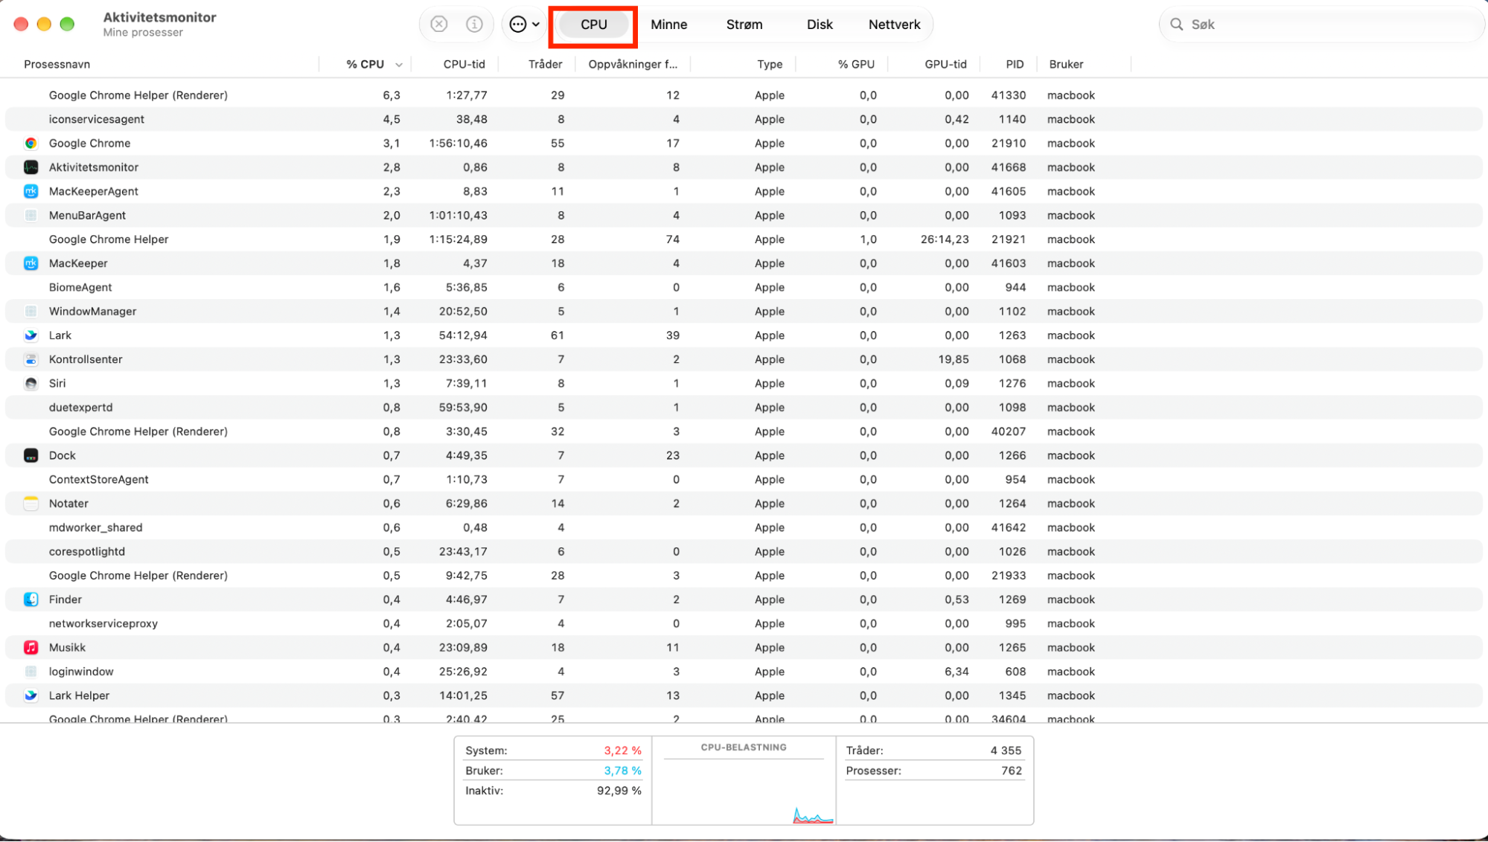Sort by the Bruker column header
Image resolution: width=1488 pixels, height=842 pixels.
[x=1066, y=65]
